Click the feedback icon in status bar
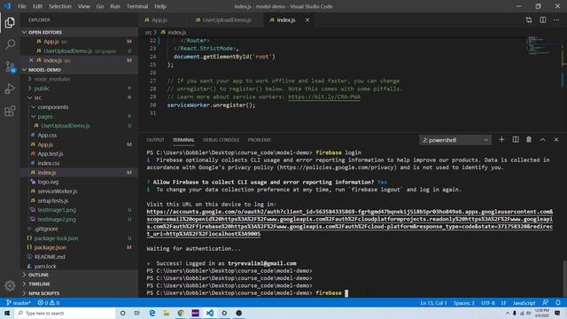Screen dimensions: 567x319 click(x=546, y=303)
